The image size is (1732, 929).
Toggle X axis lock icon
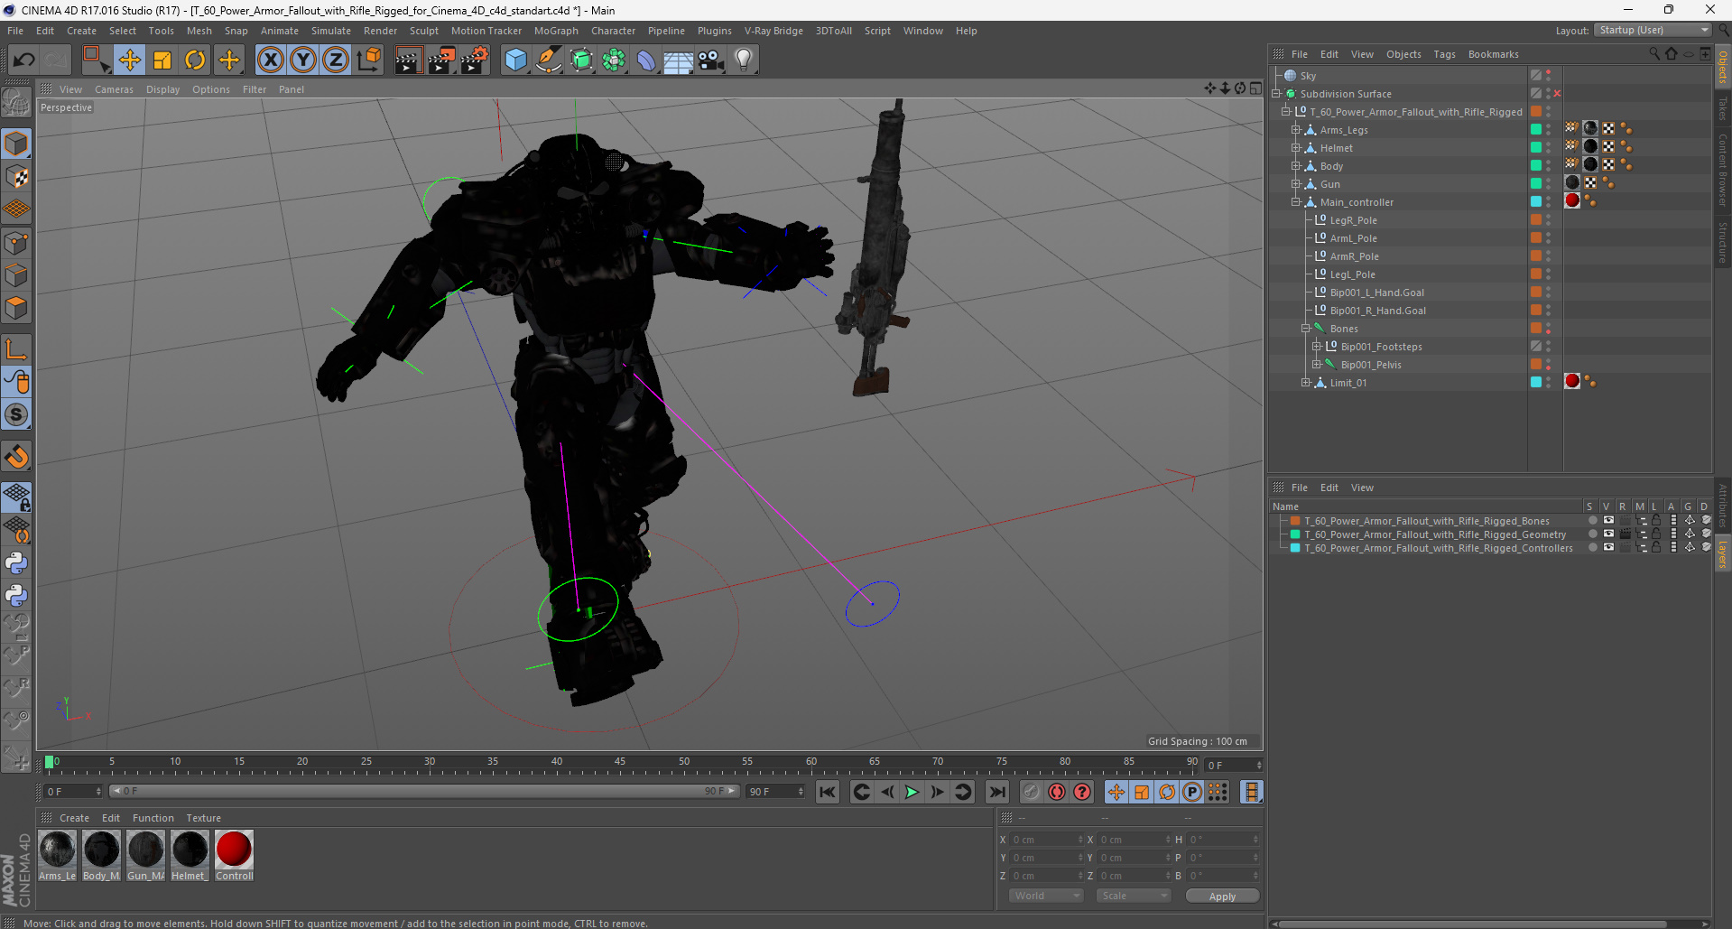[x=270, y=60]
